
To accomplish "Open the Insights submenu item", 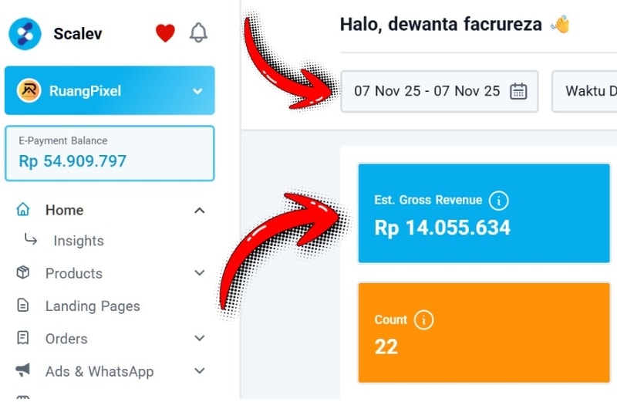I will pyautogui.click(x=78, y=241).
